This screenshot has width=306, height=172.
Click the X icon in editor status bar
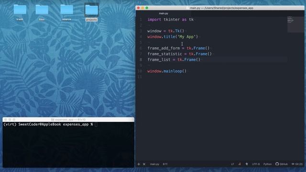tap(144, 164)
